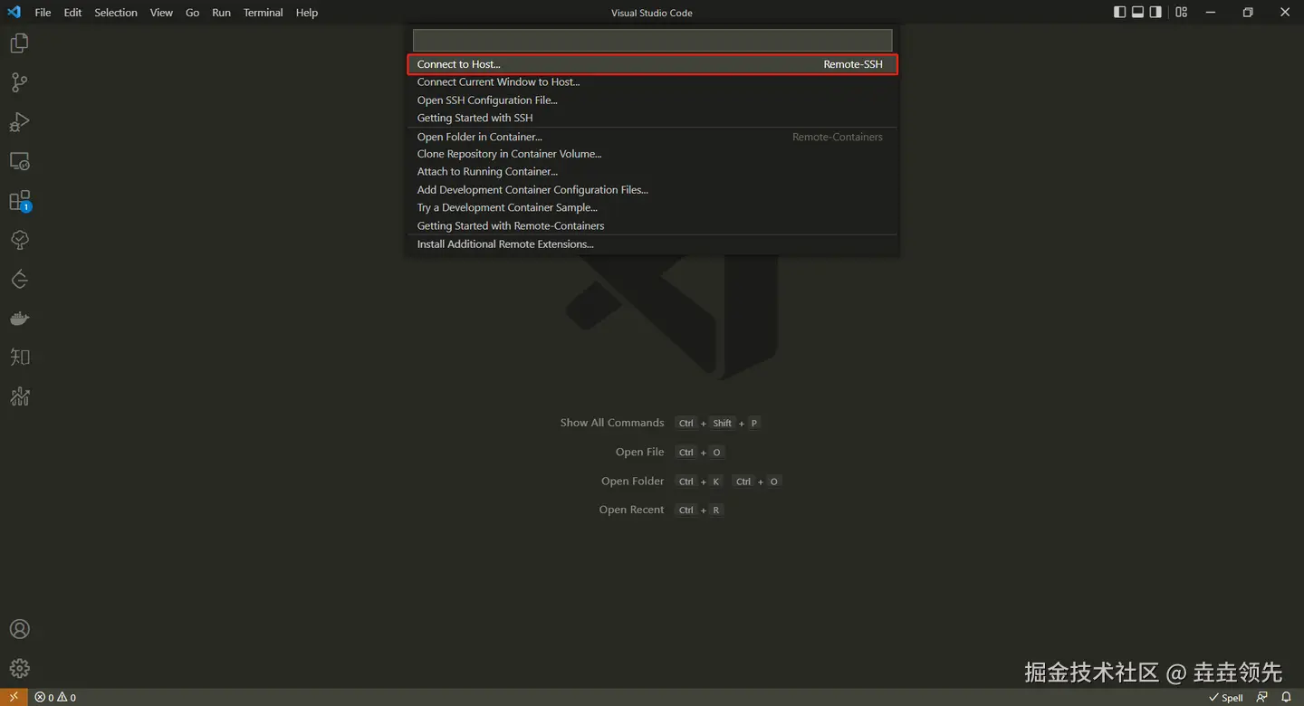Image resolution: width=1304 pixels, height=706 pixels.
Task: Close the Visual Studio Code window
Action: coord(1285,13)
